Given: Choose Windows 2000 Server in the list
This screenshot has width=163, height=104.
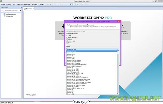Looking at the screenshot, I should (x=92, y=87).
